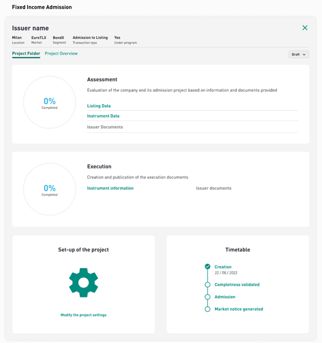Click the Market notice generated timeline circle

(x=208, y=309)
